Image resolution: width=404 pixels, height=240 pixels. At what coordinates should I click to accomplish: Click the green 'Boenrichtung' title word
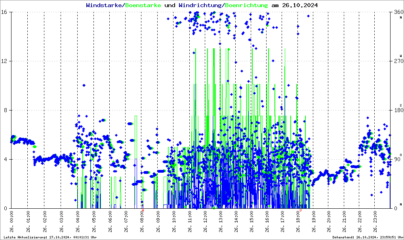246,5
